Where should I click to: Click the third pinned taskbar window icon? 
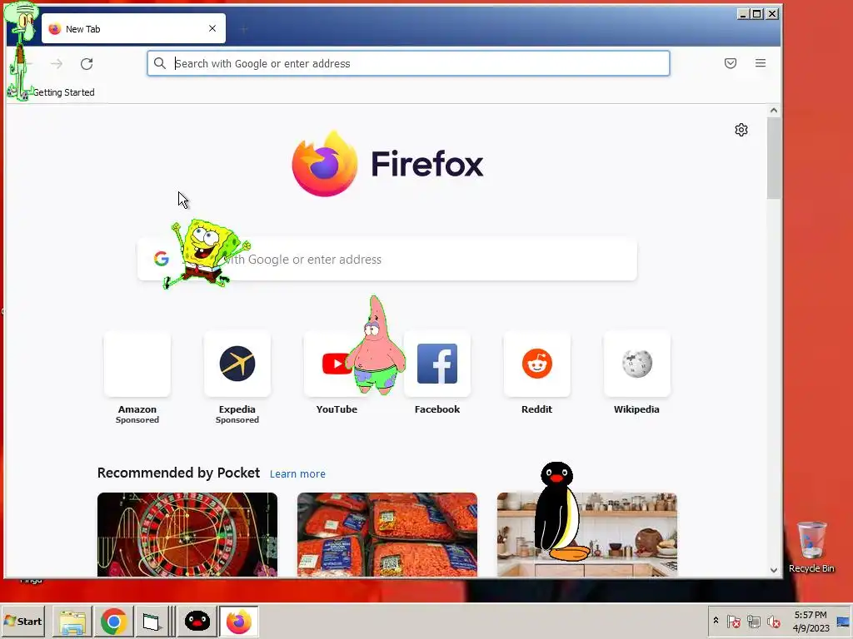[x=152, y=622]
